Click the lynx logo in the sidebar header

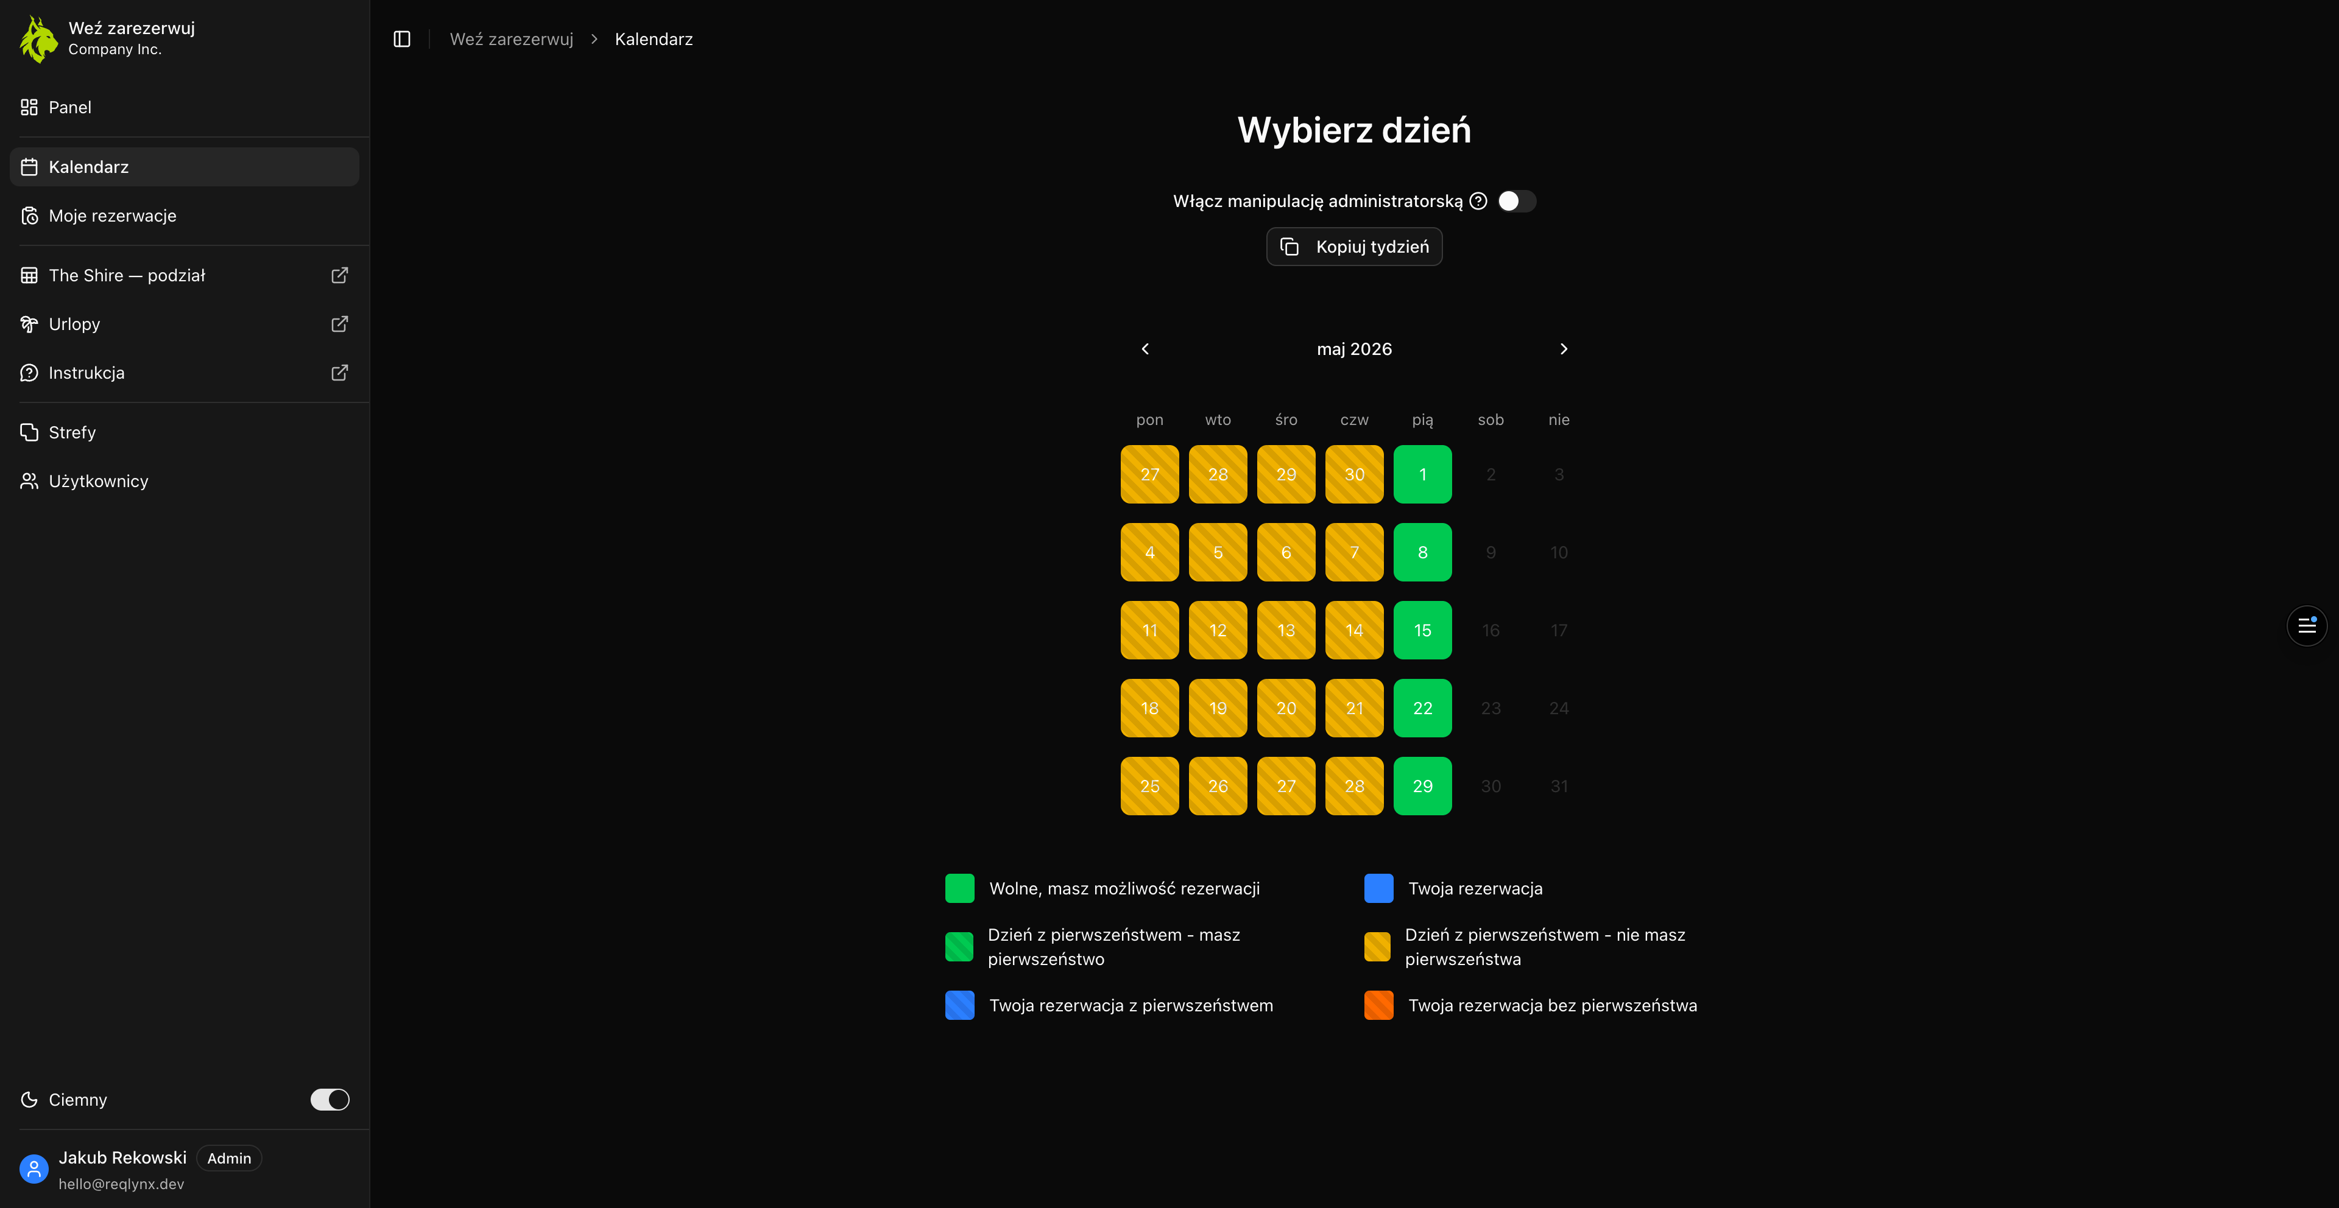click(39, 39)
